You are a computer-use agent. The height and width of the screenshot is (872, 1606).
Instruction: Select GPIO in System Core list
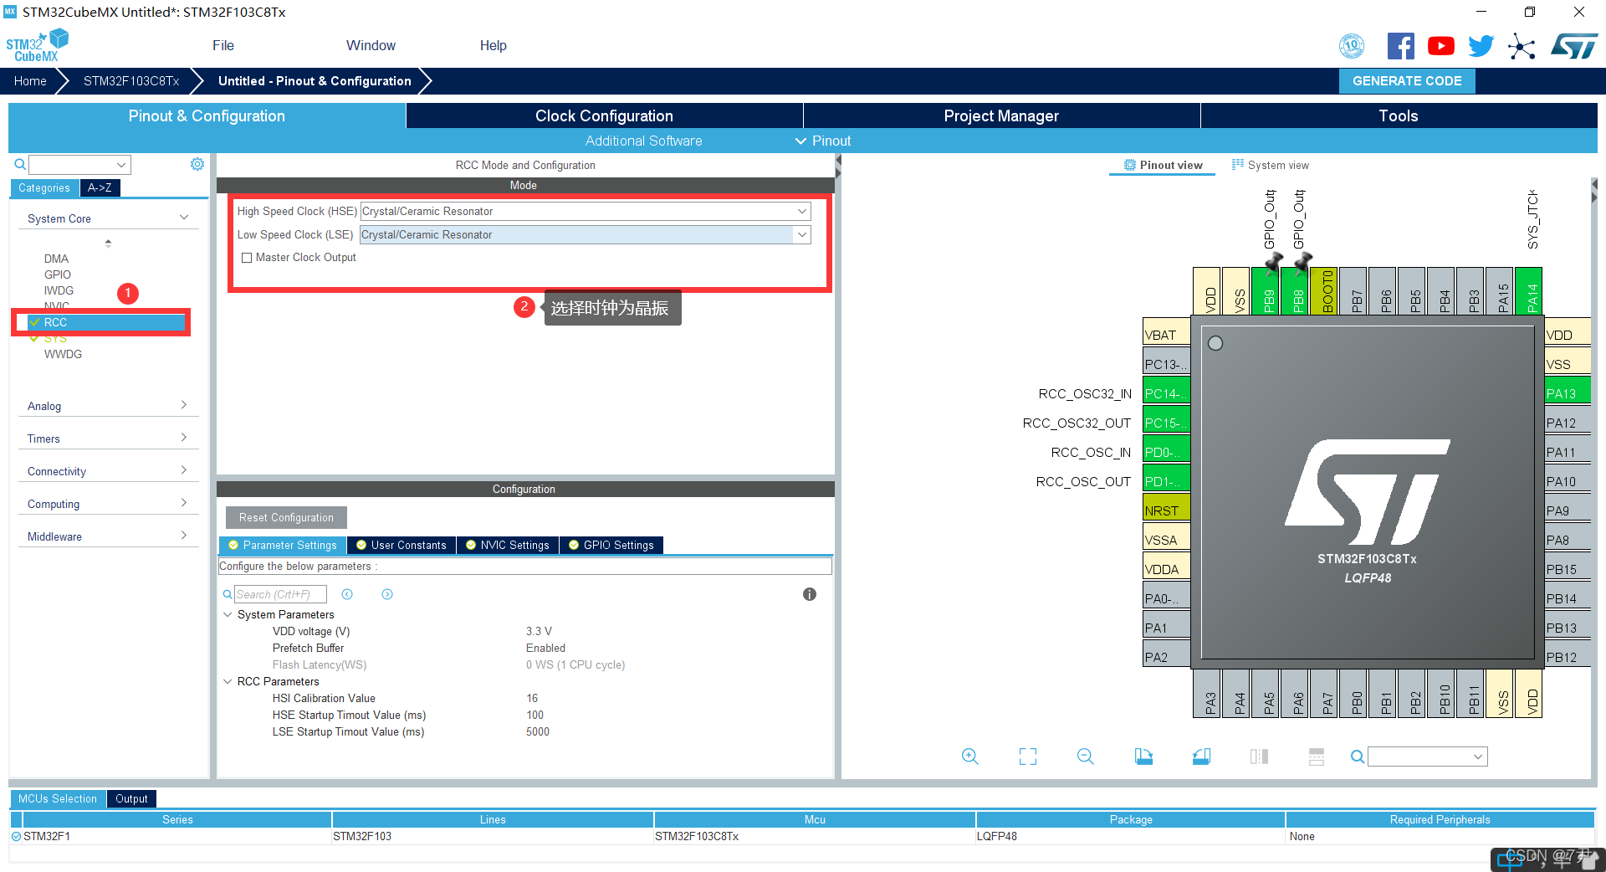[58, 274]
